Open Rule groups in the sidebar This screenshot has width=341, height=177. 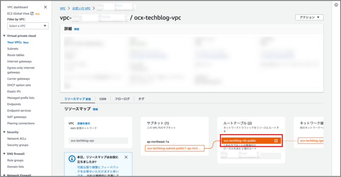[15, 160]
